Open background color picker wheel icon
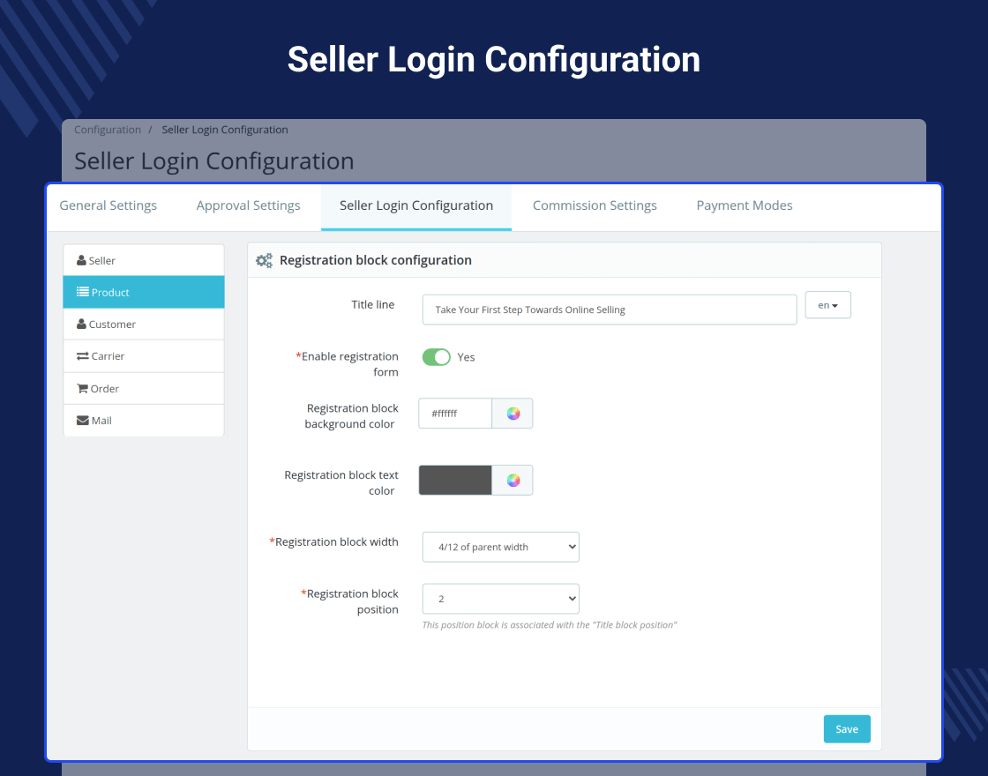 point(513,414)
